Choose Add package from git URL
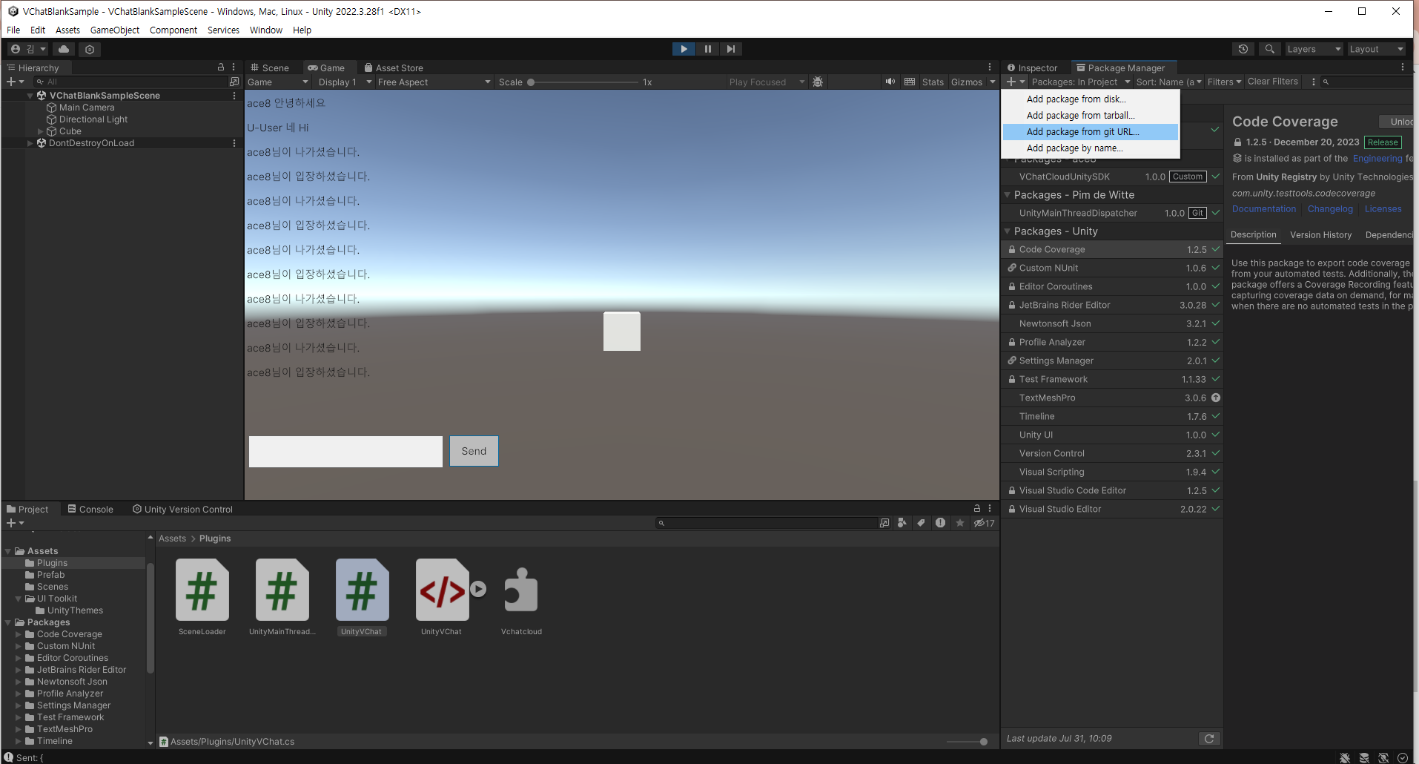Screen dimensions: 1419x764 click(1082, 132)
